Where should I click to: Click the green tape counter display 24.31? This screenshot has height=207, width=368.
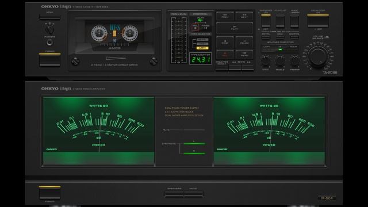(201, 59)
